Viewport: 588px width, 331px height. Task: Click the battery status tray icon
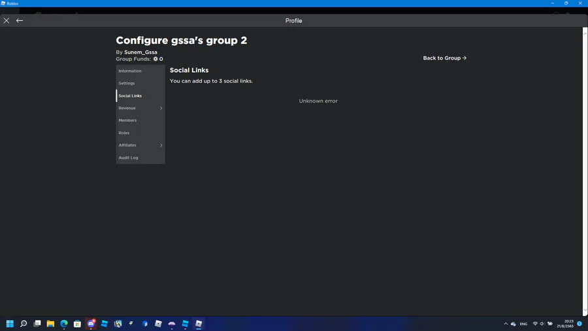(x=550, y=324)
